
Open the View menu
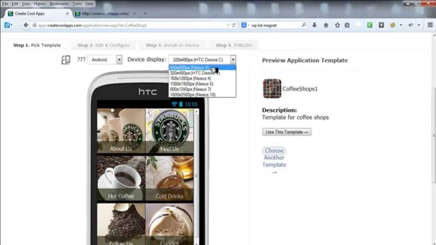coord(26,4)
